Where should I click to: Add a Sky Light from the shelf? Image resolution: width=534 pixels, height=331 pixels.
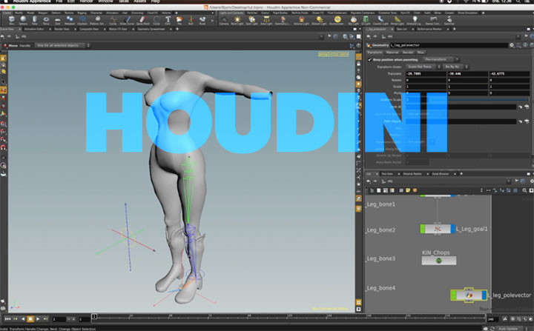tap(354, 21)
